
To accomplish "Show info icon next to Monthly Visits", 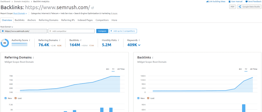I will click(x=118, y=40).
